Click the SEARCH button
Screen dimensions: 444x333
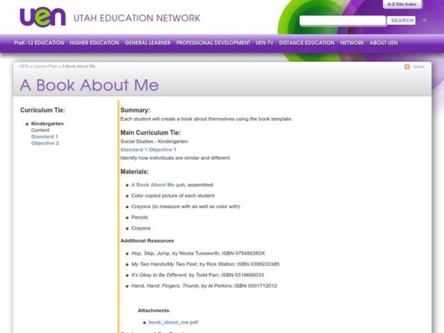point(402,21)
